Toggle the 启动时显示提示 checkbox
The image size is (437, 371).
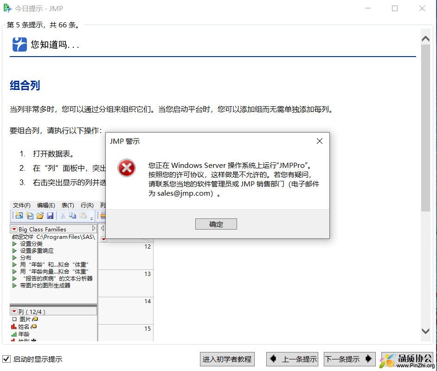click(6, 359)
